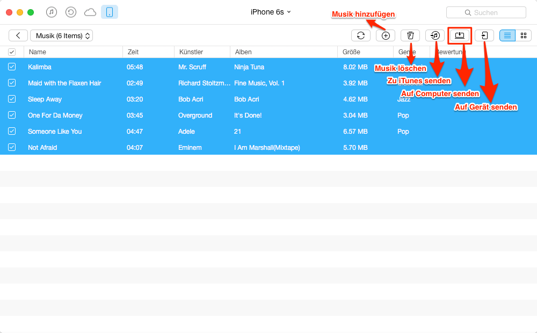This screenshot has height=333, width=537.
Task: Send selected songs to another device
Action: pos(484,35)
